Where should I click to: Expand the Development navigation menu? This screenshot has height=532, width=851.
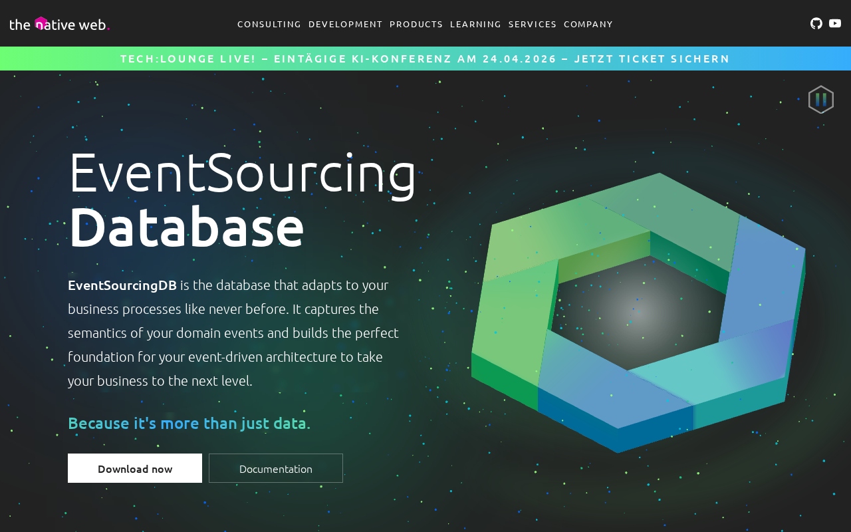click(x=345, y=24)
